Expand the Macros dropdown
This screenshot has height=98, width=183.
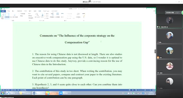[x=83, y=15]
